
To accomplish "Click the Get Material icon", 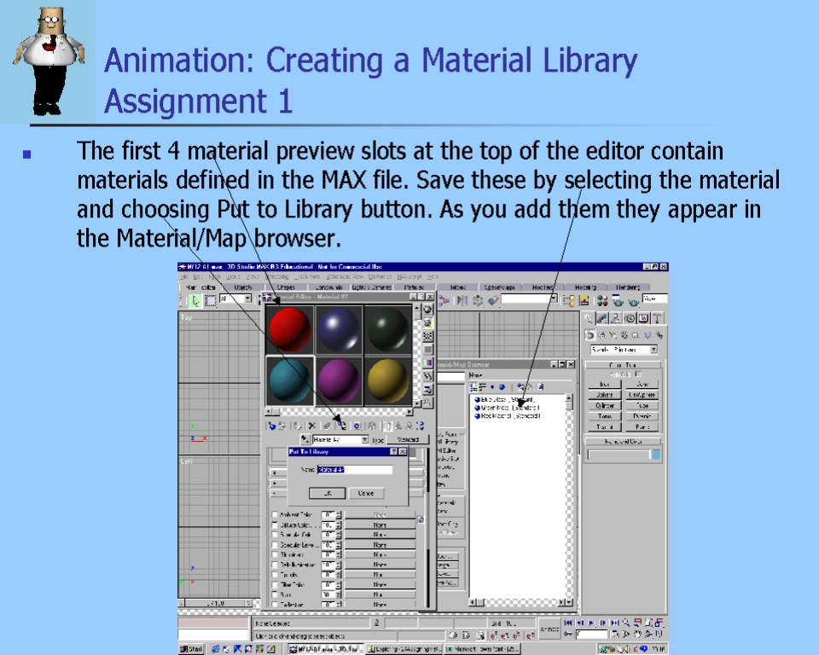I will [x=271, y=425].
